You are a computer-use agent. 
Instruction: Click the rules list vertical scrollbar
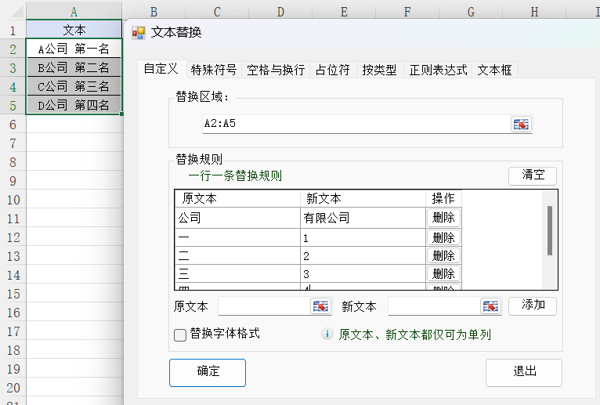click(x=550, y=230)
